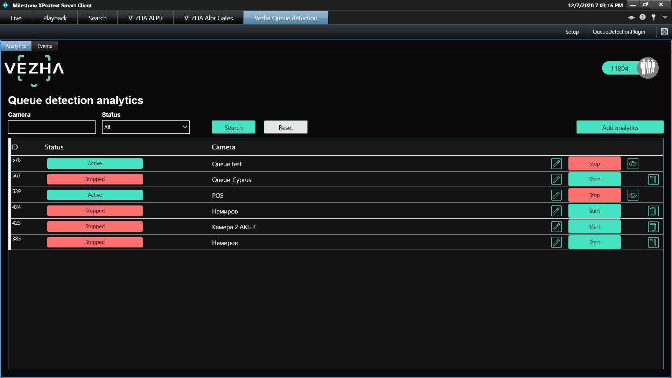Click the Stopped status of Queue_Cyprus

(x=95, y=179)
